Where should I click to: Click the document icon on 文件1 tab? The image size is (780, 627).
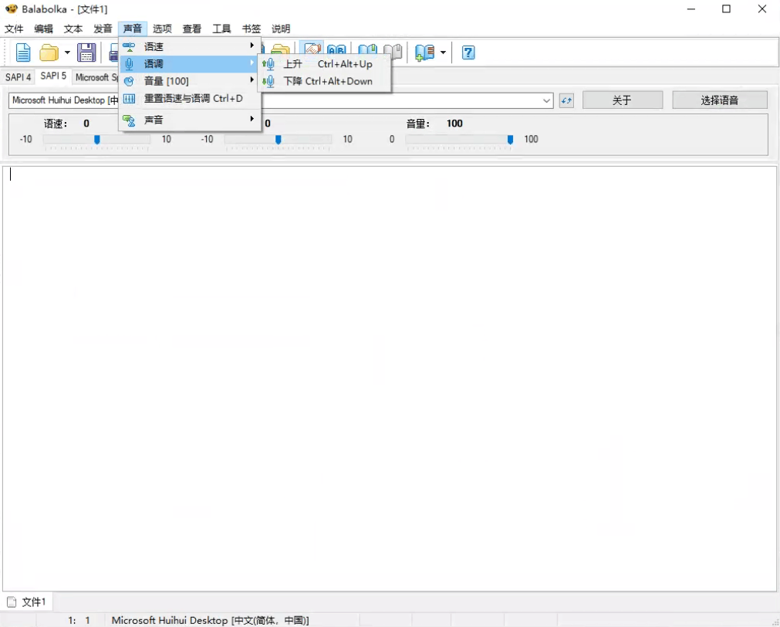point(12,602)
